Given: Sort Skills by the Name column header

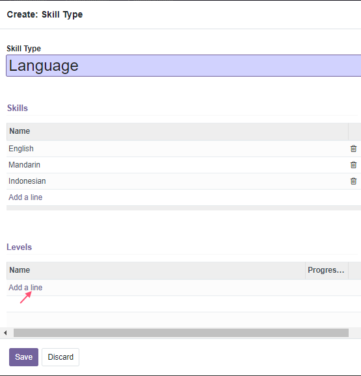Looking at the screenshot, I should tap(178, 131).
